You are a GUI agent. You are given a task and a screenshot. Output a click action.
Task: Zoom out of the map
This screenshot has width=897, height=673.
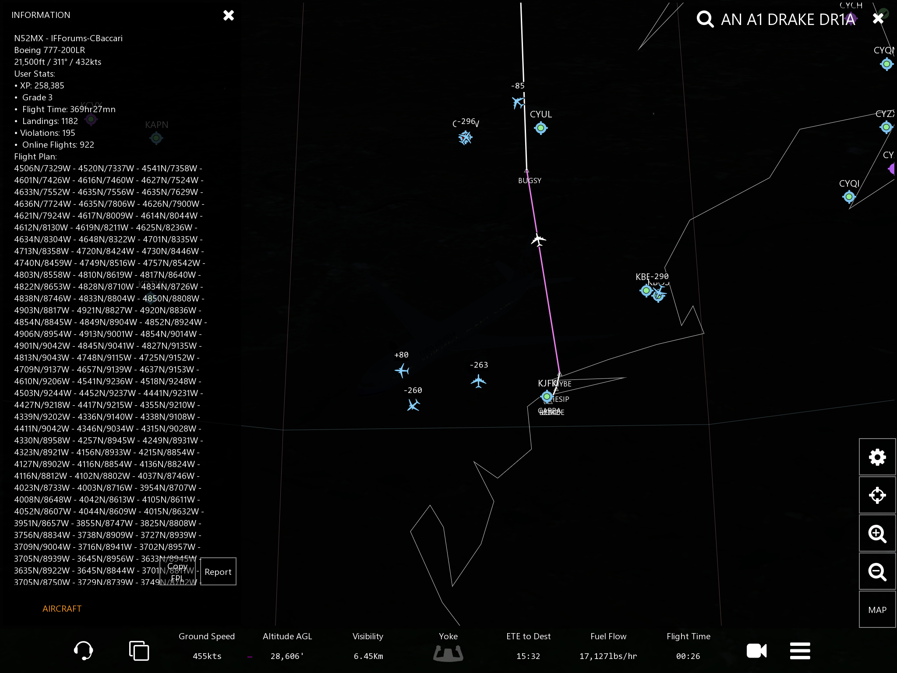877,572
